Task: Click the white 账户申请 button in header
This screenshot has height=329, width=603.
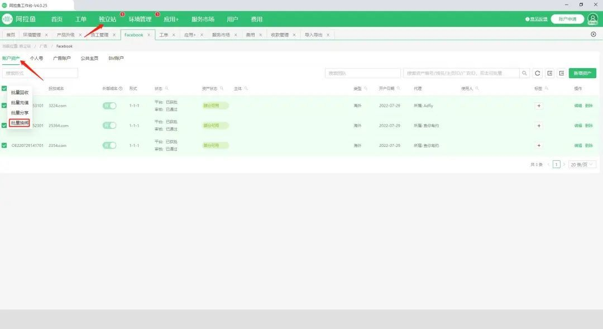Action: [567, 19]
